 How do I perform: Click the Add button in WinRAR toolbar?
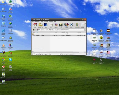coord(35,25)
